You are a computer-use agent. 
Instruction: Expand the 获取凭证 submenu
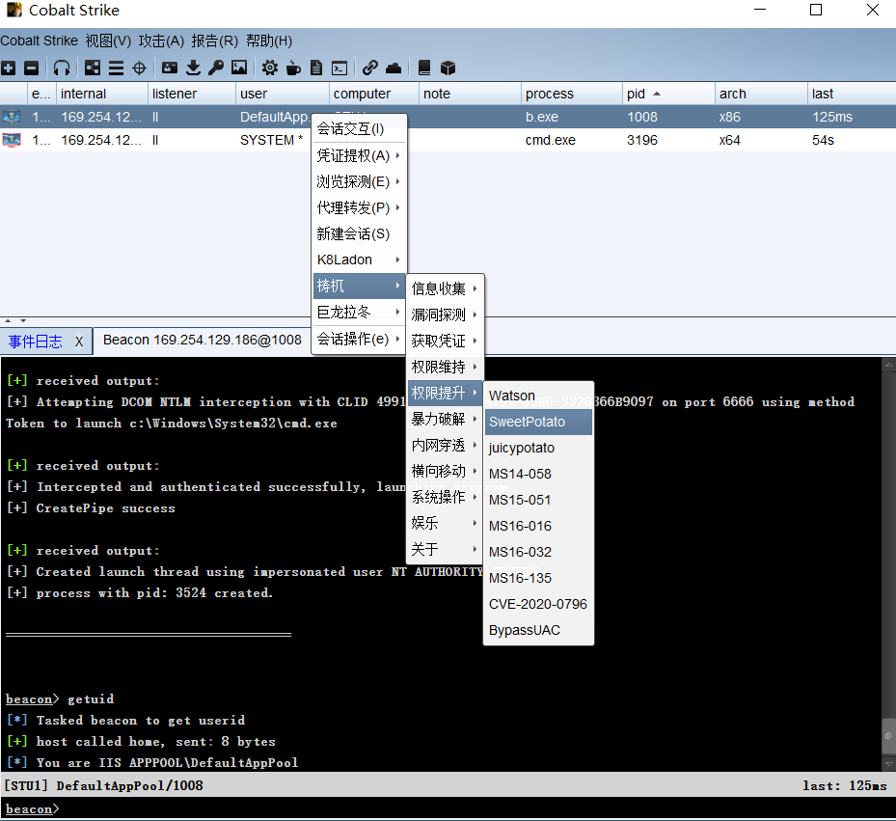coord(445,341)
